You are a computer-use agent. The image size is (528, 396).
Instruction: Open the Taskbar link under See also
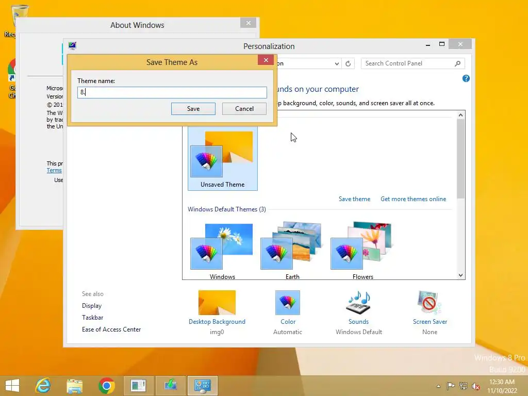tap(93, 318)
